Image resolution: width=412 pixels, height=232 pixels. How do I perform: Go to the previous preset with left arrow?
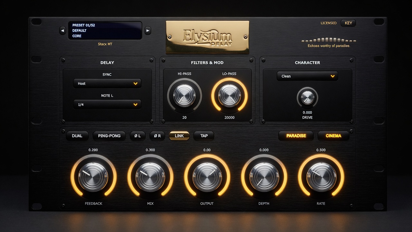tap(62, 31)
